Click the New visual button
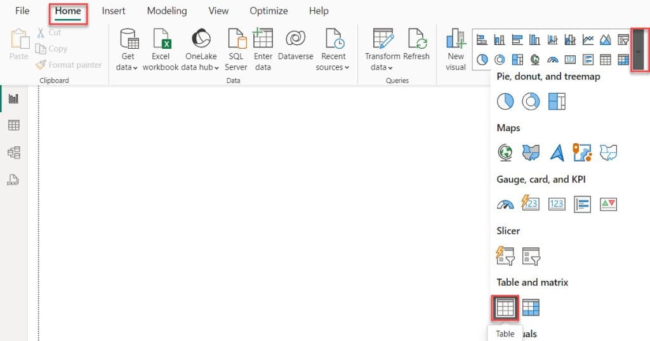The height and width of the screenshot is (341, 650). (x=456, y=49)
